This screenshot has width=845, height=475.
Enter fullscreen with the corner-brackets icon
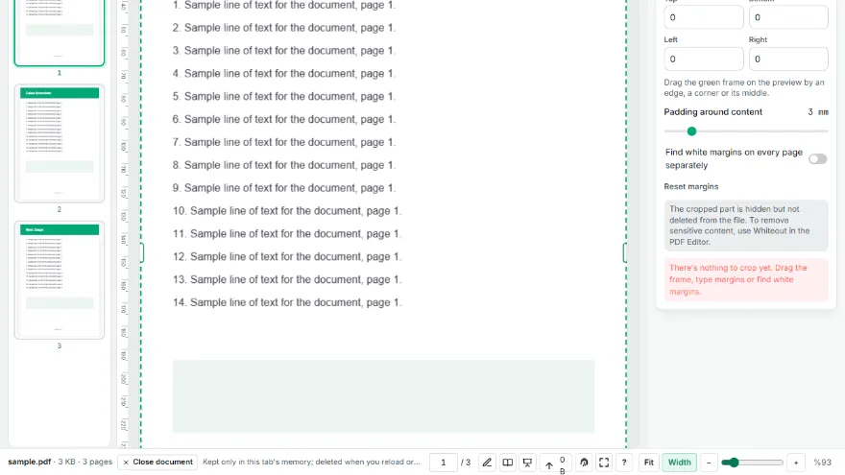pos(604,463)
